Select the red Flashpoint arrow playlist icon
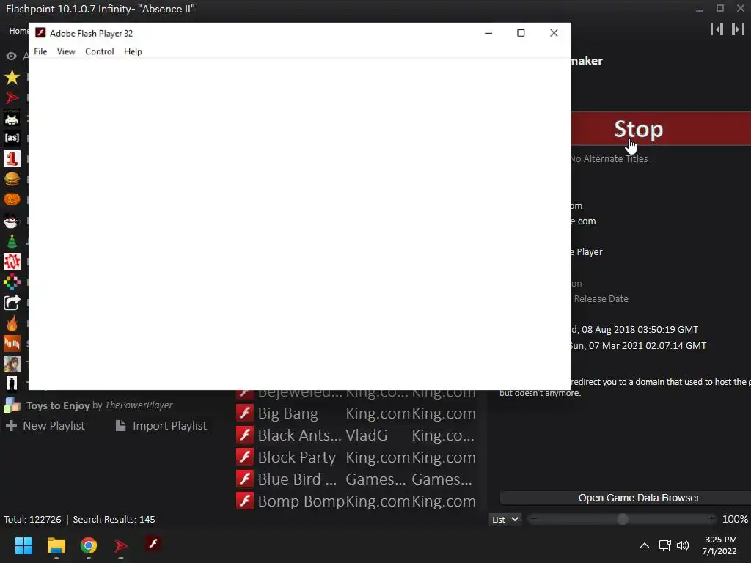 point(12,97)
